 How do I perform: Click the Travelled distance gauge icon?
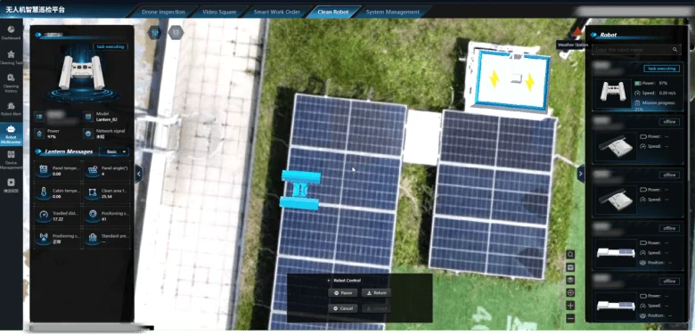tap(43, 215)
